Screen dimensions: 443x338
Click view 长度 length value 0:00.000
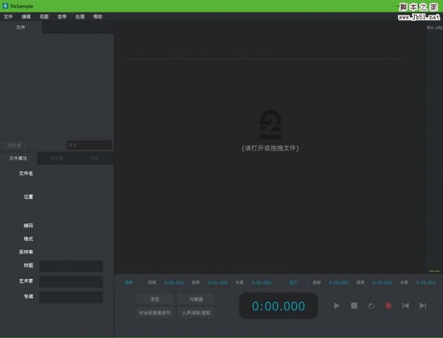(426, 283)
